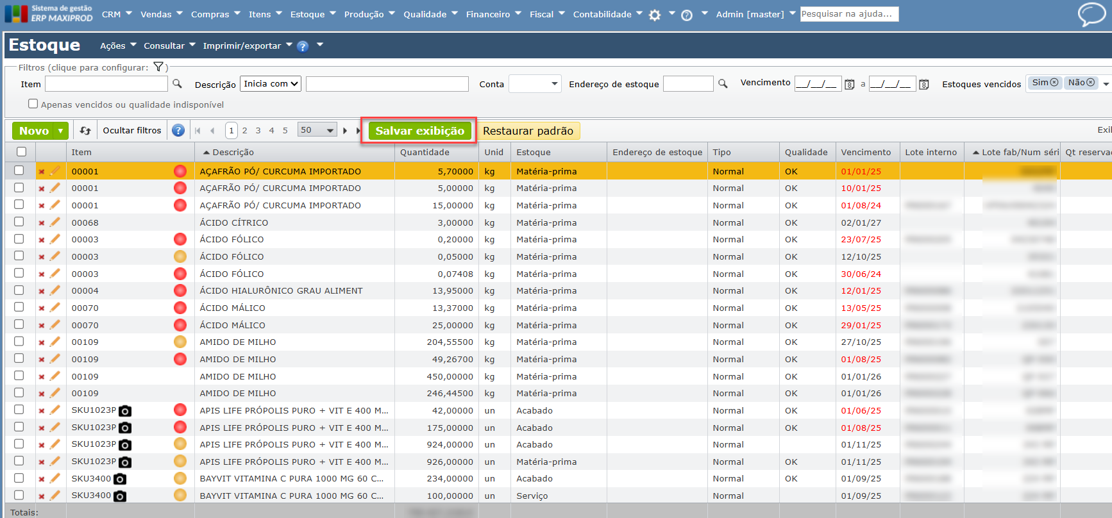Image resolution: width=1112 pixels, height=518 pixels.
Task: Tick the select-all checkbox in table header
Action: click(x=22, y=152)
